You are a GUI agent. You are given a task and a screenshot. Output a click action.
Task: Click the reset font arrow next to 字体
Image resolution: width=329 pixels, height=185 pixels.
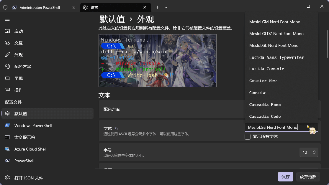pyautogui.click(x=116, y=129)
